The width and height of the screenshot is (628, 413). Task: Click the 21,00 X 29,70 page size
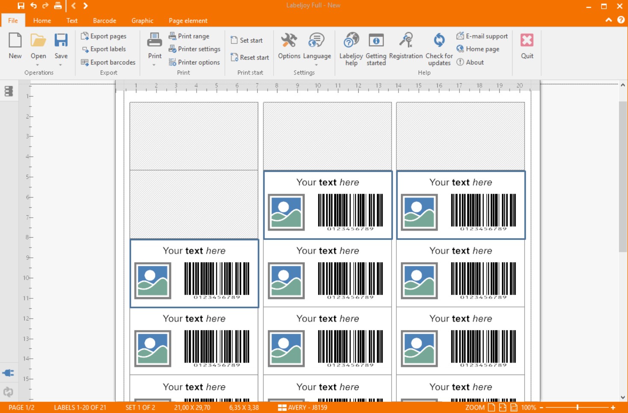(192, 407)
